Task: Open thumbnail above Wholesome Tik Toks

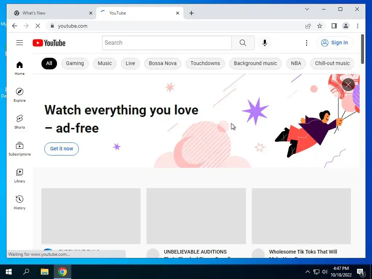Action: coord(301,216)
